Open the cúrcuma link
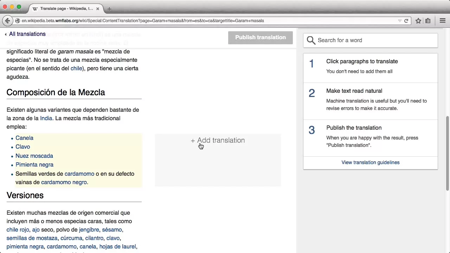The image size is (450, 253). pos(71,238)
